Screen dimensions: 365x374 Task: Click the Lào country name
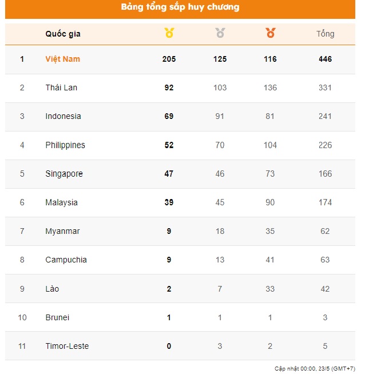[52, 289]
